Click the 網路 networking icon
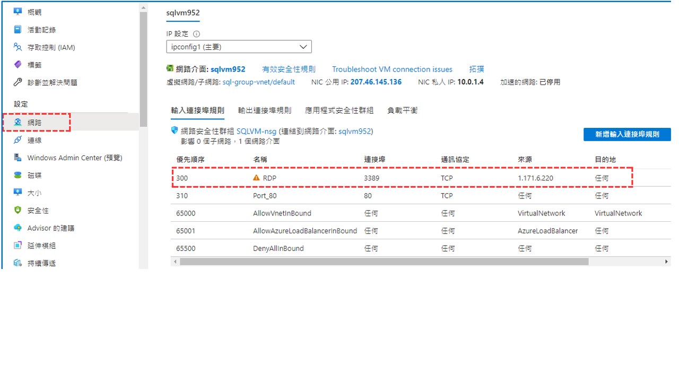679x382 pixels. pos(18,123)
